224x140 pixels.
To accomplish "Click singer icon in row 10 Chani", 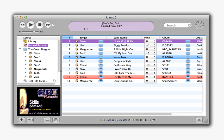I will point(77,77).
